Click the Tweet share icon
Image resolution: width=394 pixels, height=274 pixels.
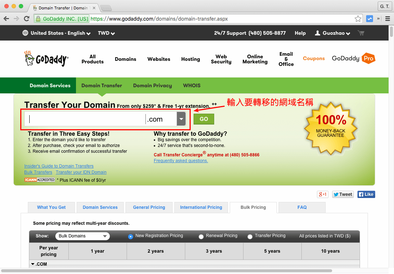click(x=342, y=194)
